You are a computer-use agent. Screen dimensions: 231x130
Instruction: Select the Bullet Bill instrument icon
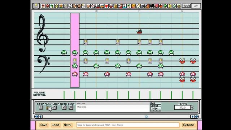pyautogui.click(x=143, y=6)
